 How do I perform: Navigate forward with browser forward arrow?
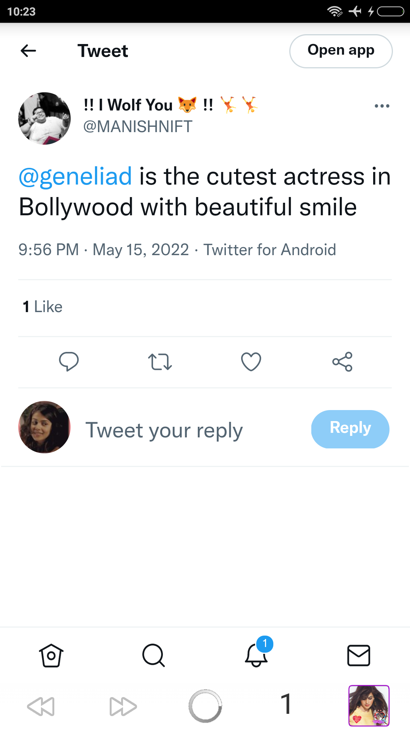tap(123, 706)
